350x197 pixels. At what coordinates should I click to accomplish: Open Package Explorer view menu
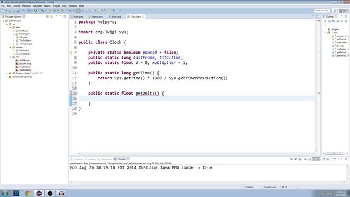[56, 16]
